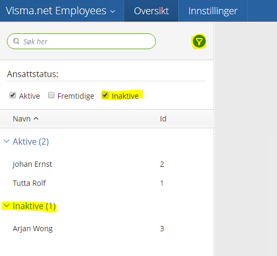Collapse the Inaktive (1) group
Viewport: 277px width, 256px height.
click(7, 206)
